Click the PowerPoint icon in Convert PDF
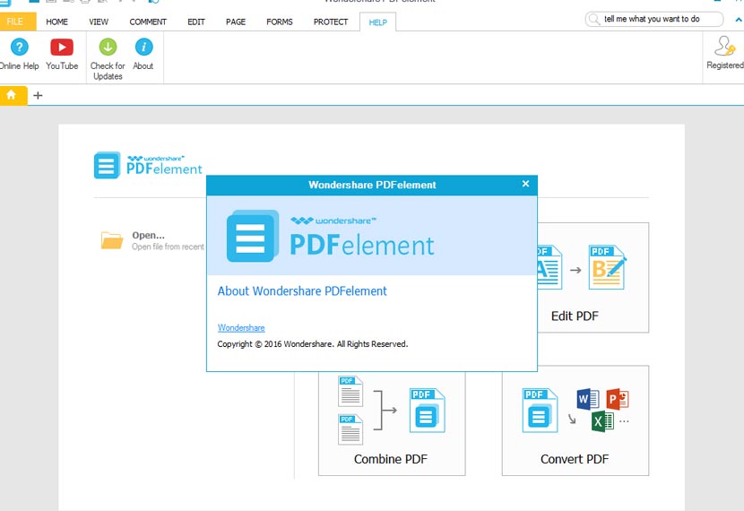744x511 pixels. pos(618,400)
